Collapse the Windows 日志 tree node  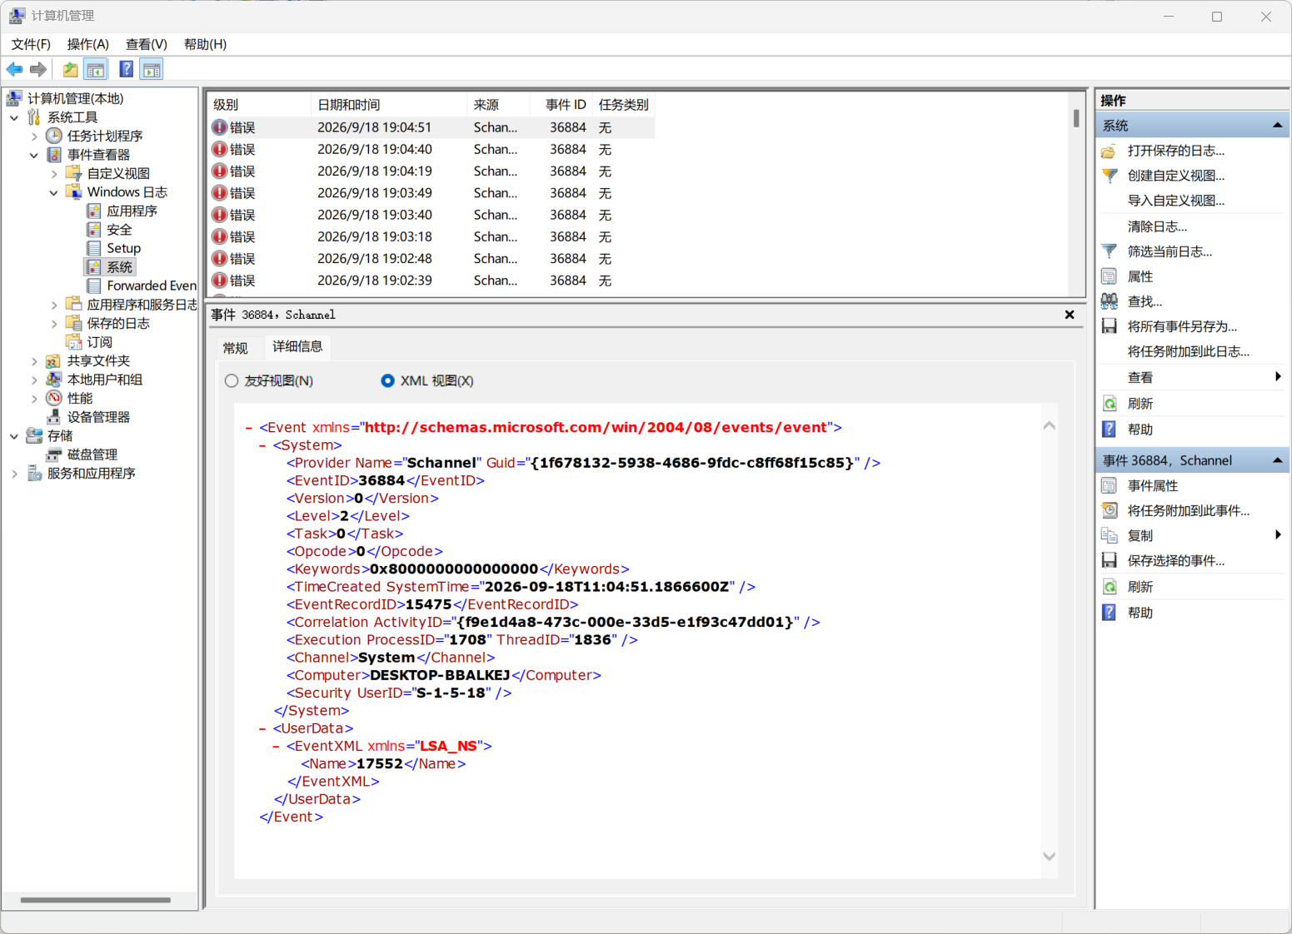[54, 192]
